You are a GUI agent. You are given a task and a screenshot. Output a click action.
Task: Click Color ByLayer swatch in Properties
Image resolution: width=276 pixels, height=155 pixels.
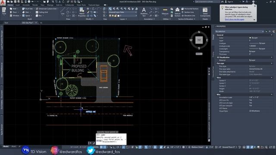coord(250,38)
